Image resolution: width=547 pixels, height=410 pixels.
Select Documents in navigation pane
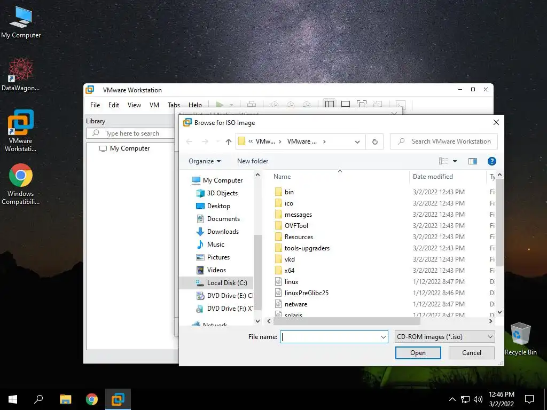[218, 219]
